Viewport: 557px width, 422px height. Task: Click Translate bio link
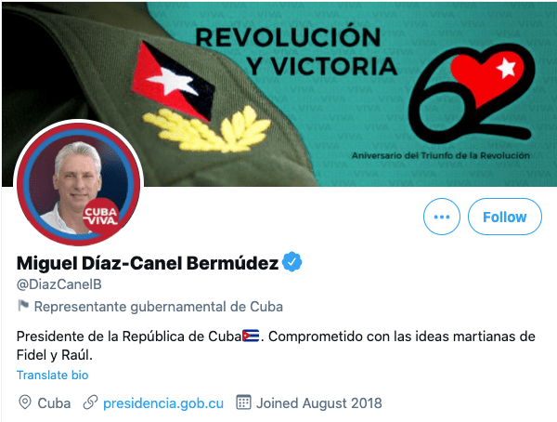[x=53, y=375]
